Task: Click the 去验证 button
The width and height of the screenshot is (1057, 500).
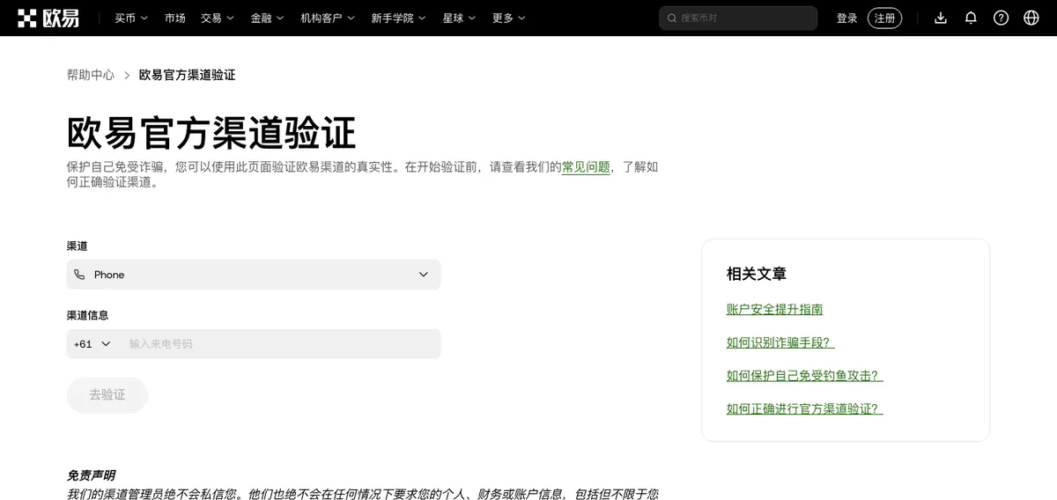Action: (107, 394)
